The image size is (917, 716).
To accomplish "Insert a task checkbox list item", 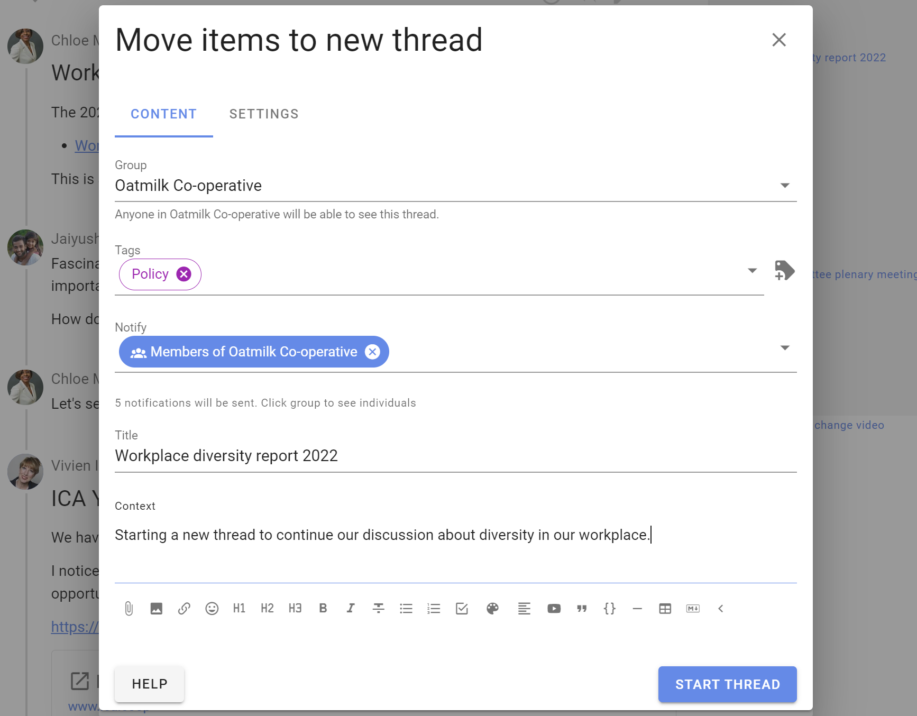I will coord(462,609).
